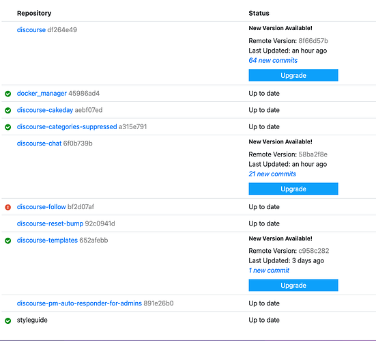Upgrade the discourse-chat plugin

[x=293, y=189]
